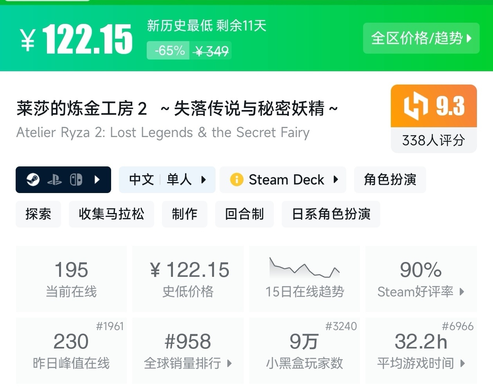Open 全区价格/趋势 regional price trends

click(421, 38)
